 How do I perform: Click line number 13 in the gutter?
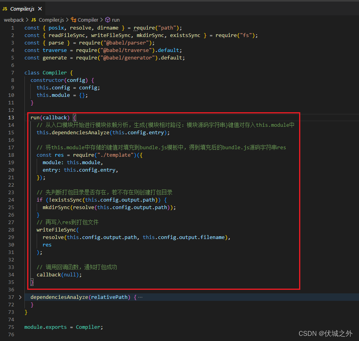[x=11, y=117]
